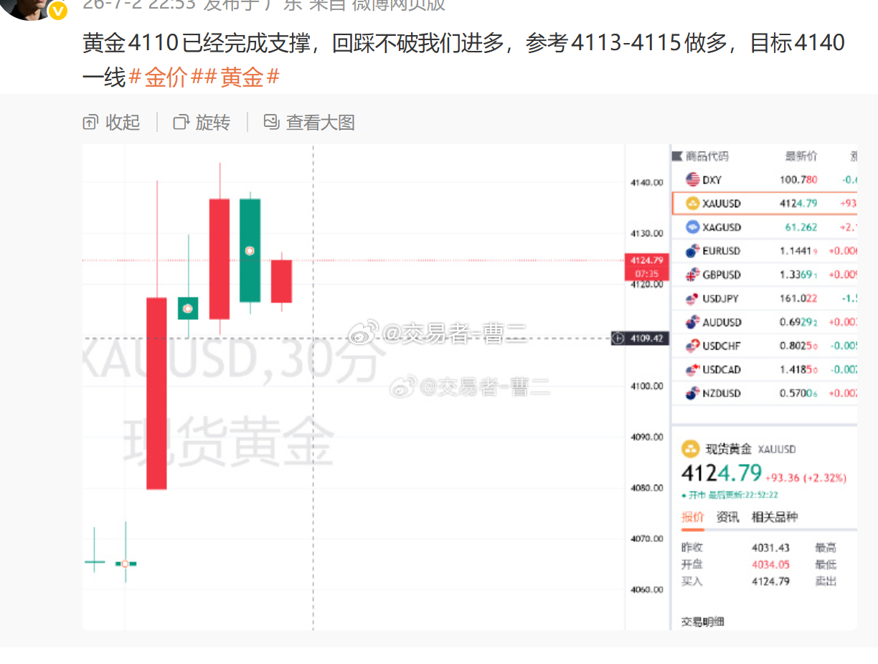Click the 收起 collapse image button
Screen dimensions: 878x664
(x=111, y=123)
